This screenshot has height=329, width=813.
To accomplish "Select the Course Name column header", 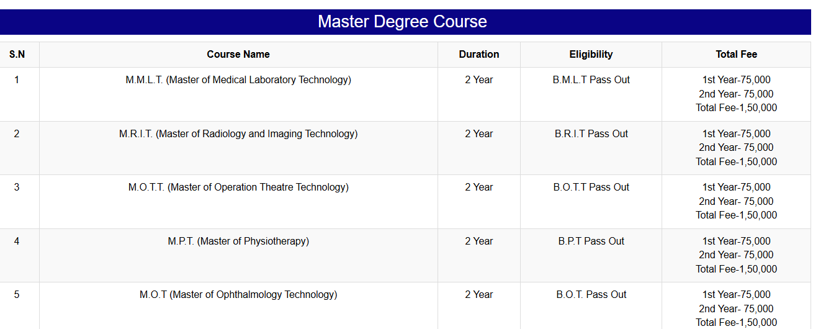I will coord(238,55).
